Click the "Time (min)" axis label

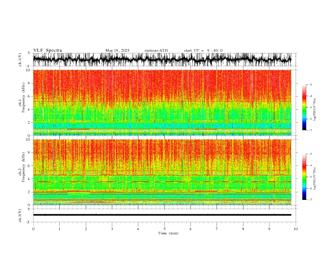[x=168, y=233]
